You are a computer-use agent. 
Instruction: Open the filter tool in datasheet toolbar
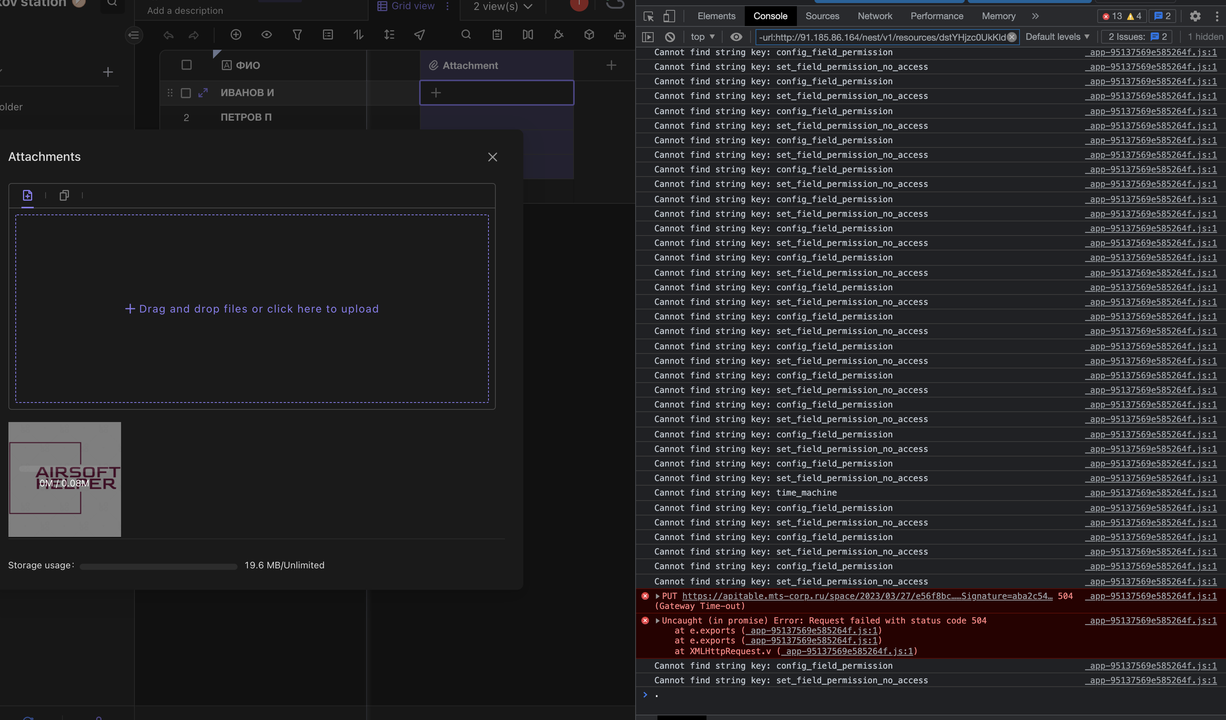(x=297, y=35)
